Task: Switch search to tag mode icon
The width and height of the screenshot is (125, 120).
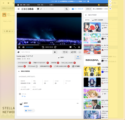Action: [x=41, y=9]
